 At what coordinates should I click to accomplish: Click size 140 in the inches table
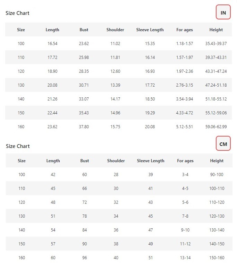pyautogui.click(x=21, y=99)
